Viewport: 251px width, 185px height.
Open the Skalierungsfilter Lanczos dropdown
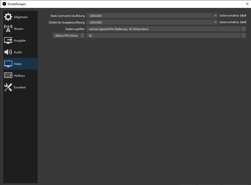(x=166, y=29)
